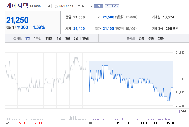Click the 04/08 date label on axis

(x=8, y=123)
